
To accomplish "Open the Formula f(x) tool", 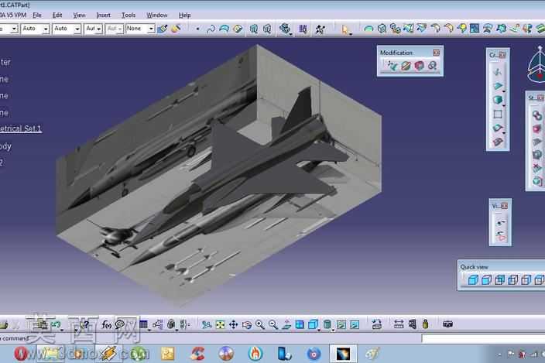I will point(106,325).
